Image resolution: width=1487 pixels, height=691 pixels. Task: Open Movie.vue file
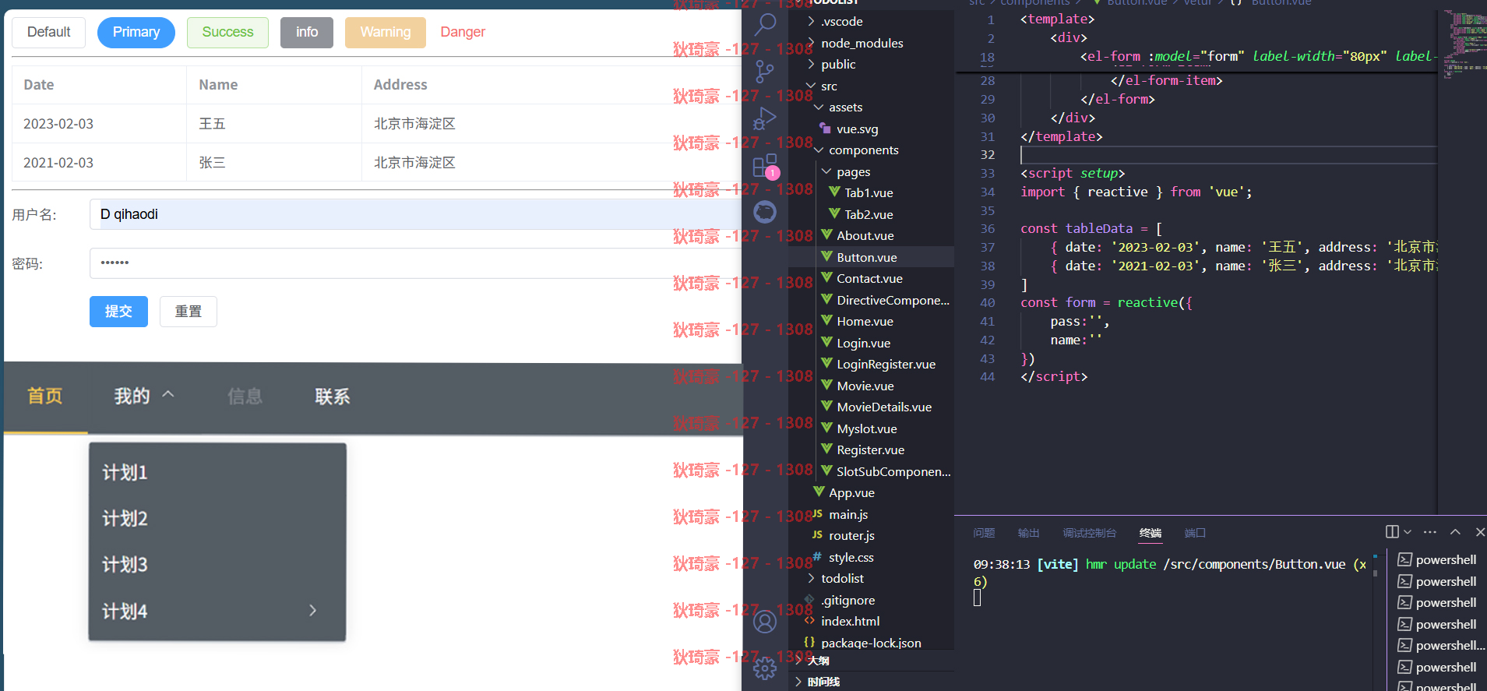click(865, 386)
